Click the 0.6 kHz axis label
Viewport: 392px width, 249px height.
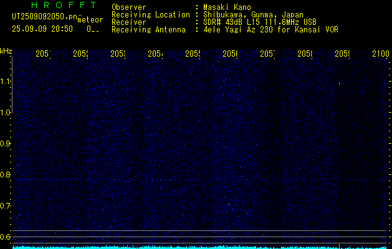(x=5, y=237)
